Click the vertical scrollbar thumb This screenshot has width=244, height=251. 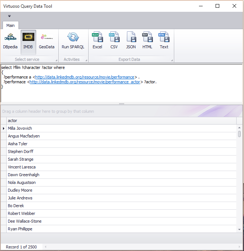(x=239, y=134)
